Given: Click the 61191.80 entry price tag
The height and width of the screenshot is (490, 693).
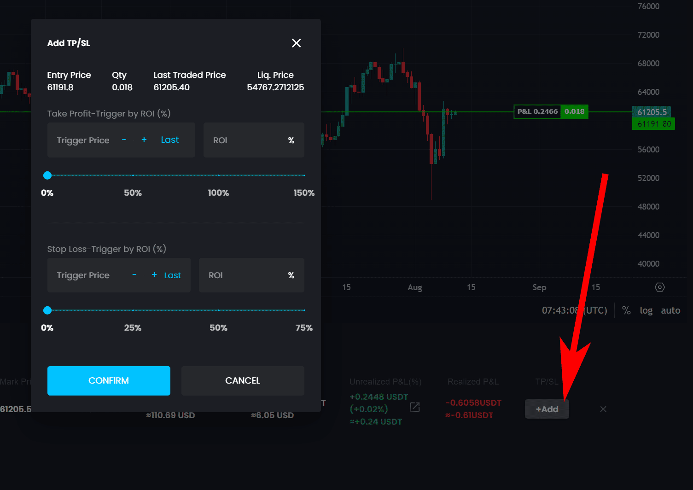Looking at the screenshot, I should point(654,124).
